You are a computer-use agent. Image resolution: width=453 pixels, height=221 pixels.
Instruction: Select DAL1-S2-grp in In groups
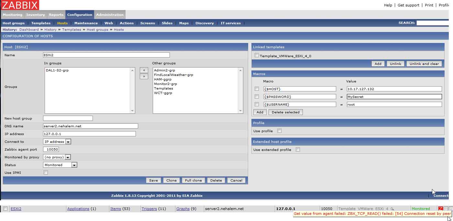[57, 70]
